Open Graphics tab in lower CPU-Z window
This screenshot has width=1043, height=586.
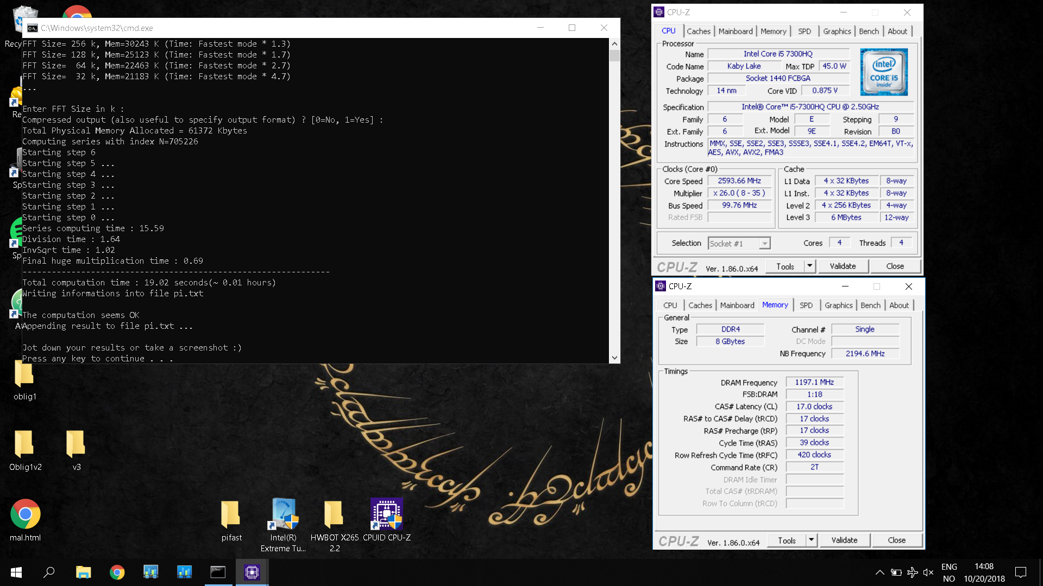(838, 305)
